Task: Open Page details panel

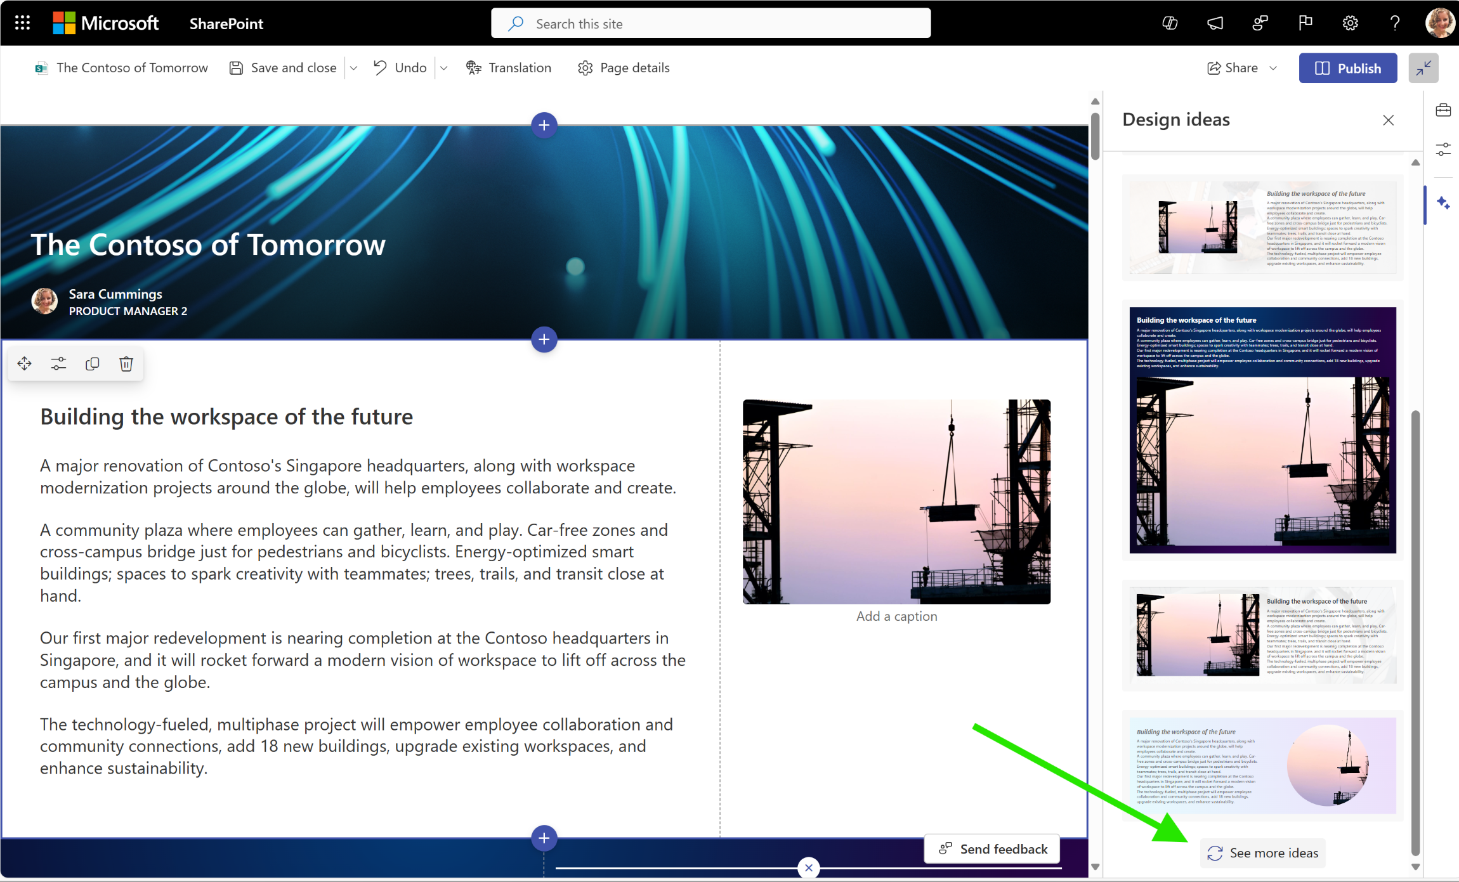Action: click(x=626, y=68)
